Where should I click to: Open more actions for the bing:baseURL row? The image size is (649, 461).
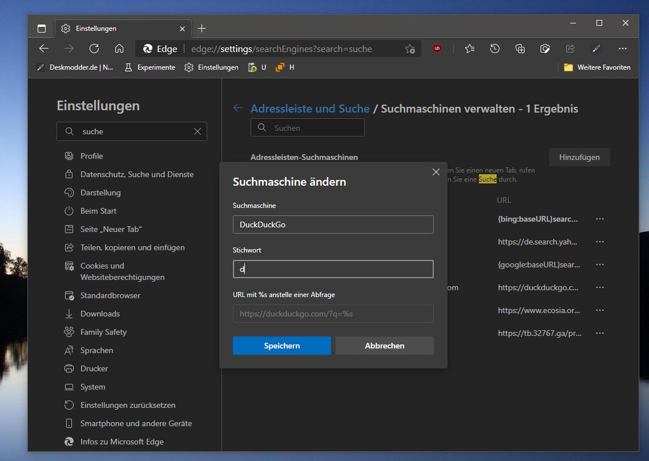(600, 219)
